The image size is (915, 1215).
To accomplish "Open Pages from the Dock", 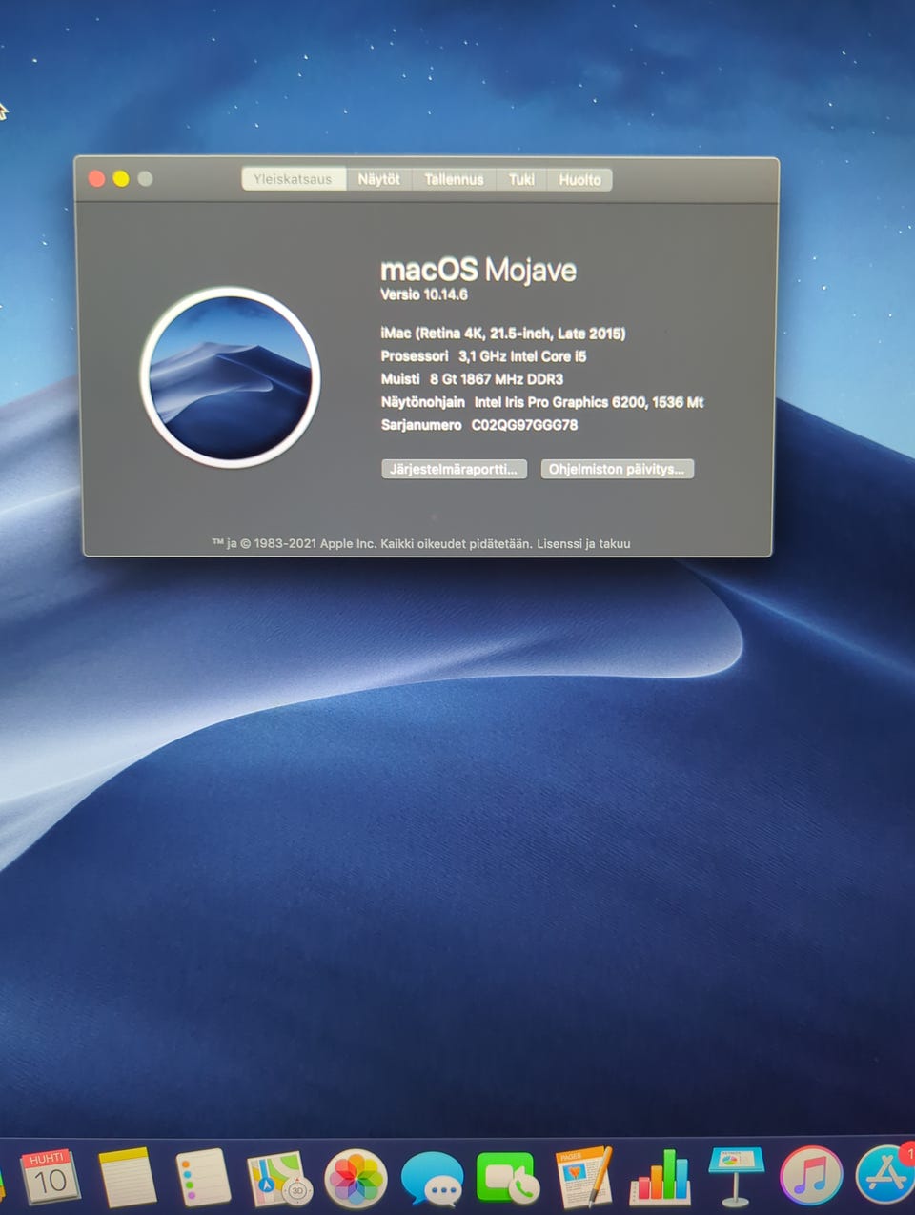I will [x=583, y=1178].
